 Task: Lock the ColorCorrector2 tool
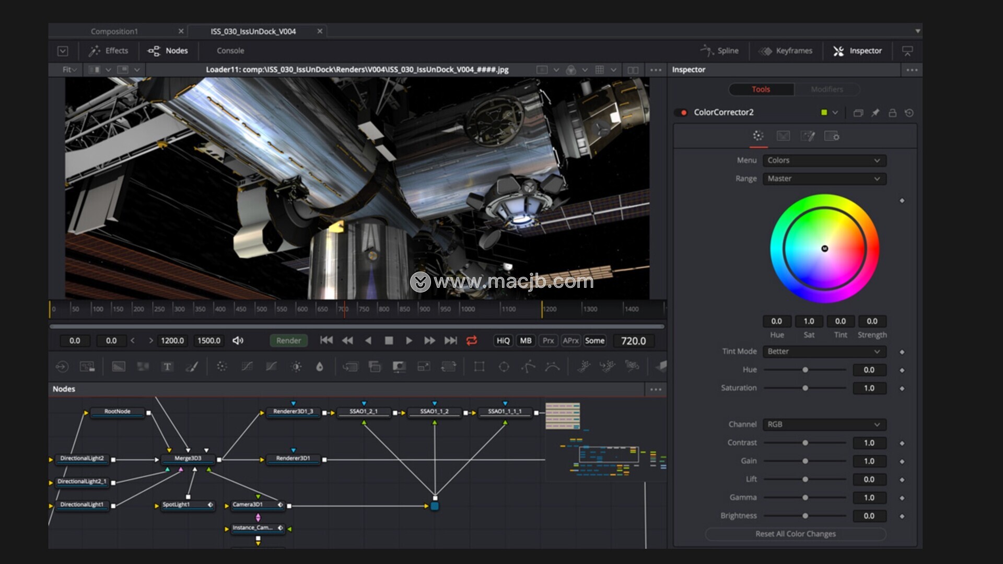(892, 113)
